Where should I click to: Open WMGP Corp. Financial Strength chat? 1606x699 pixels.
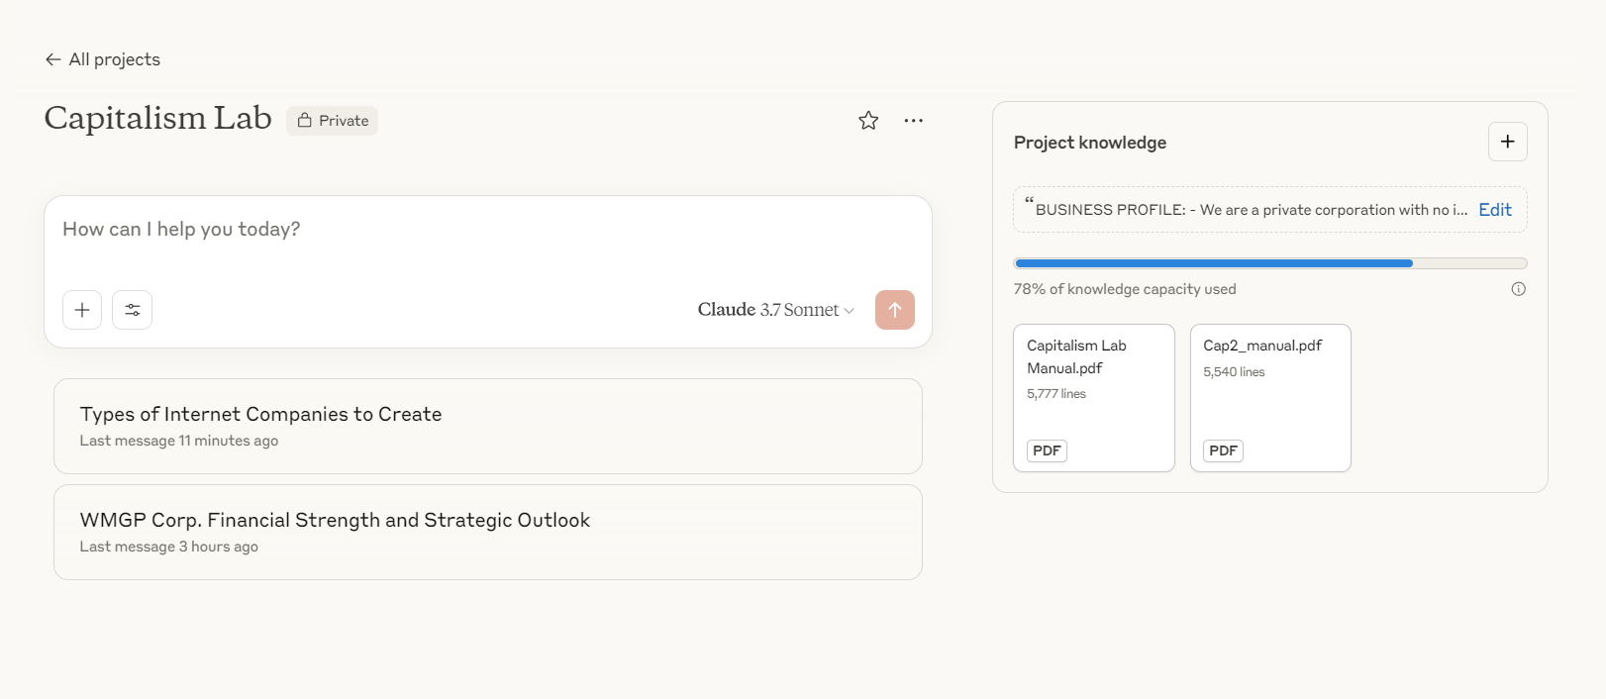pos(488,532)
